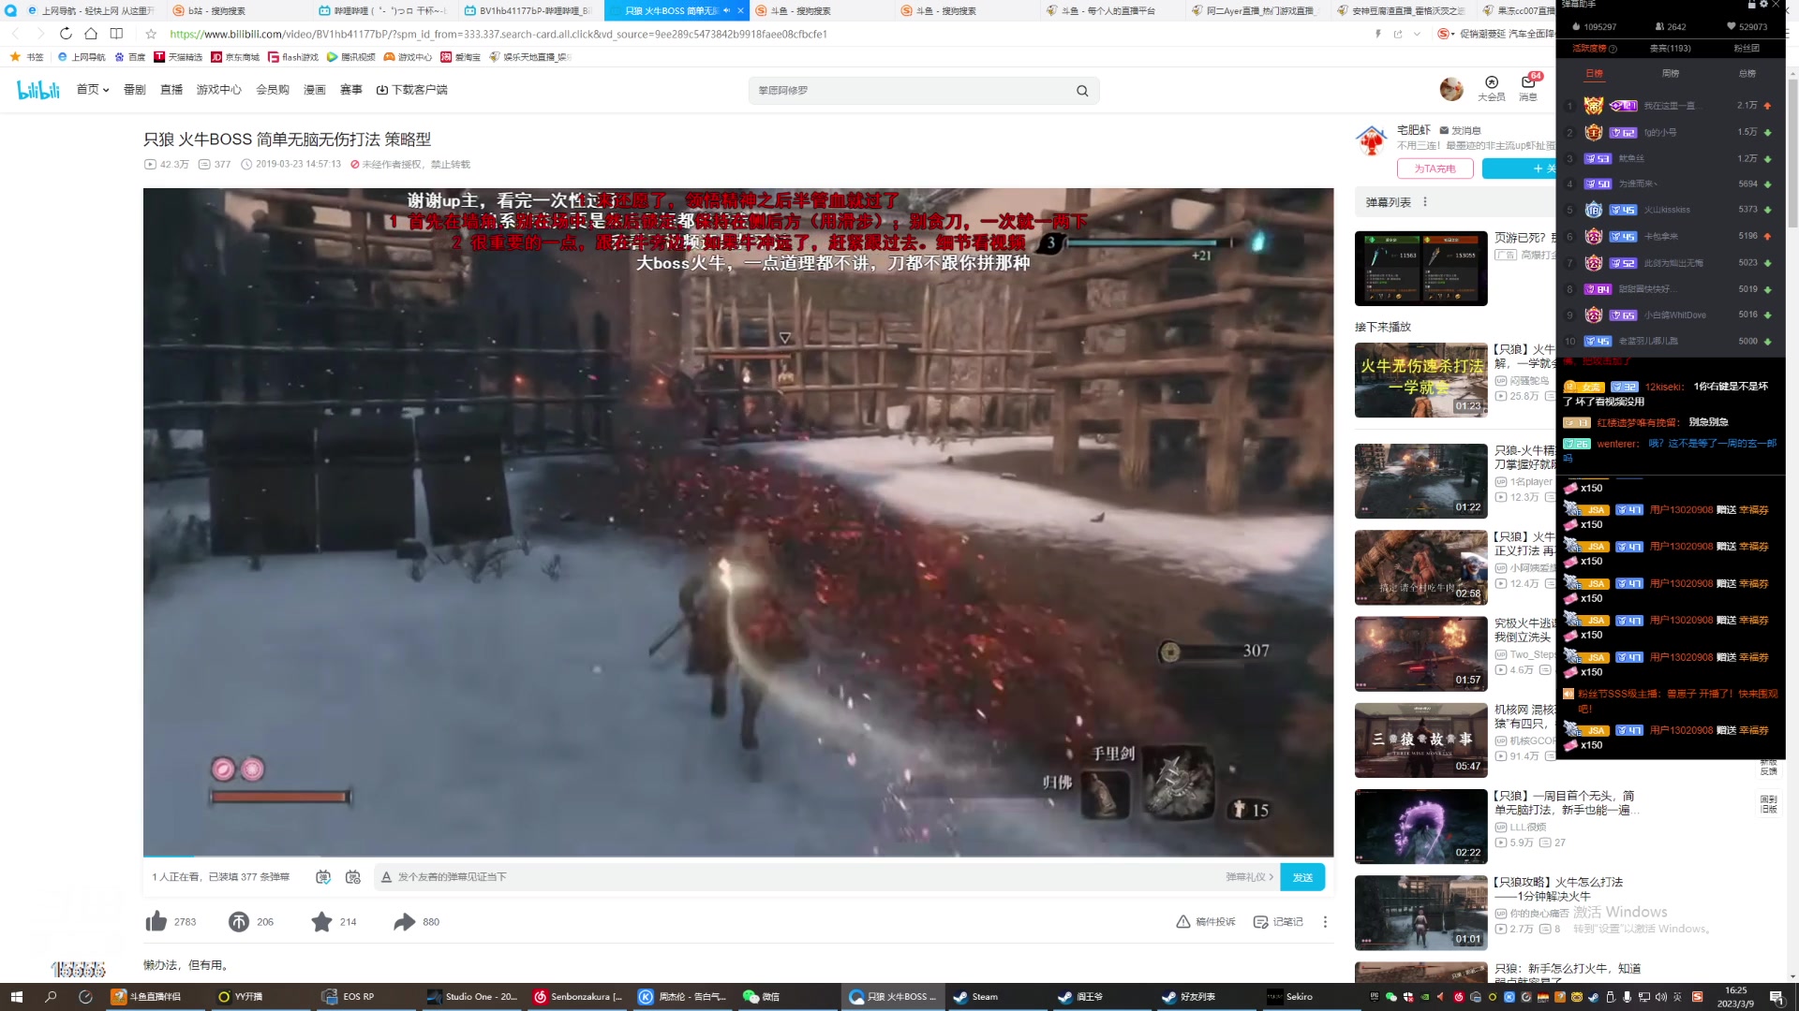This screenshot has height=1011, width=1799.
Task: Open 腾讯视频 bookmark
Action: [x=350, y=57]
